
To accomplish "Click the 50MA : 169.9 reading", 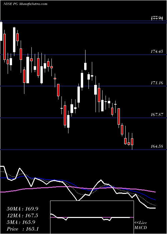I will [x=22, y=209].
